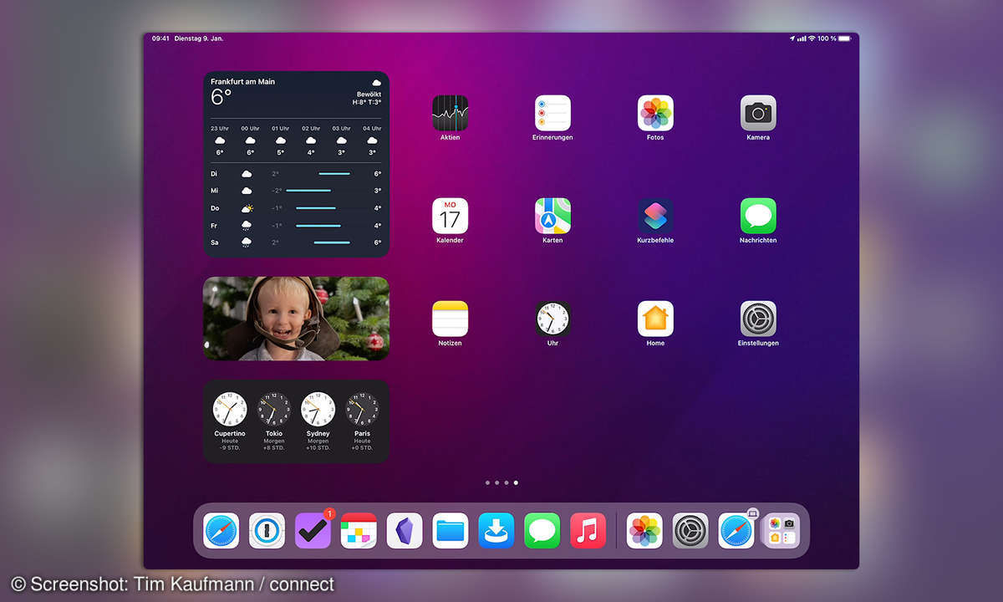This screenshot has width=1003, height=602.
Task: Open the blue download tray app in dock
Action: (x=496, y=531)
